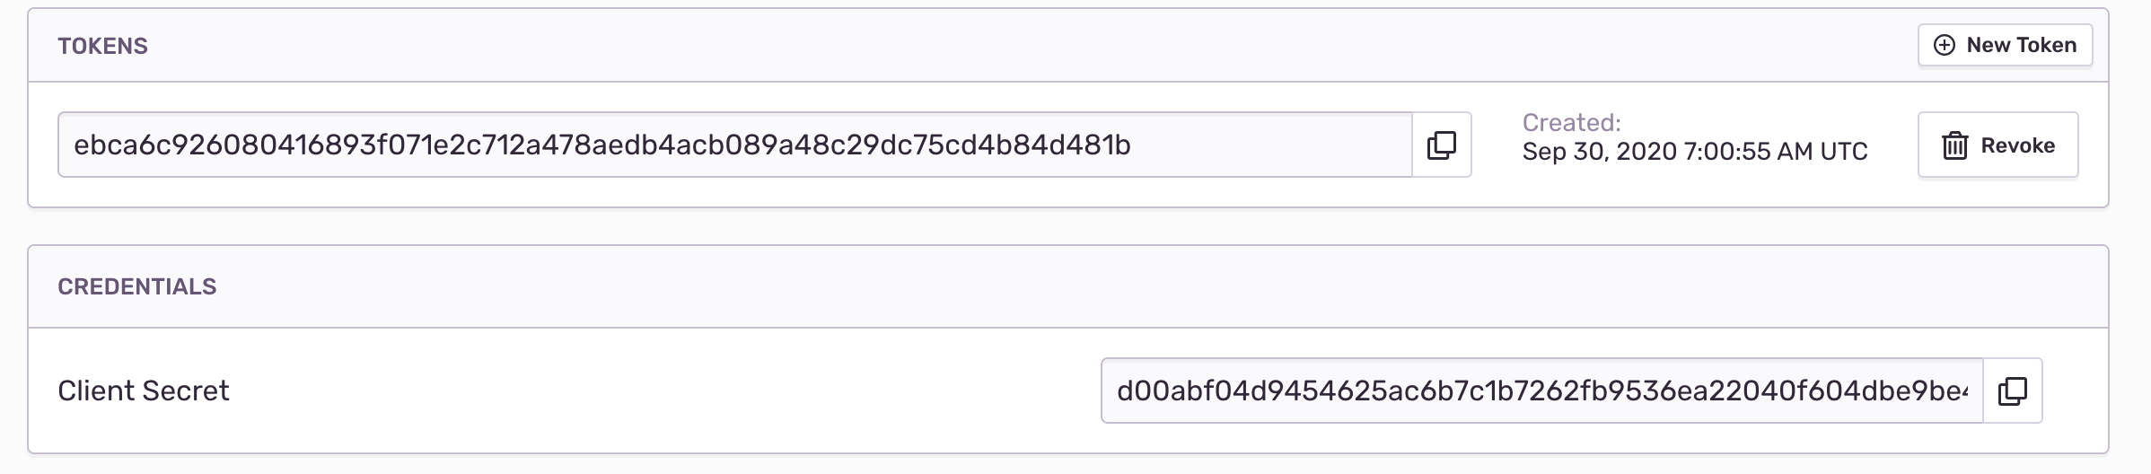
Task: Focus the Client Secret field starting with d00abf
Action: pos(1542,391)
